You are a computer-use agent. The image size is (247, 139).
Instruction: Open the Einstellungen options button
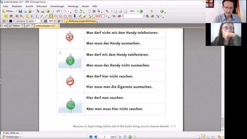pyautogui.click(x=12, y=137)
